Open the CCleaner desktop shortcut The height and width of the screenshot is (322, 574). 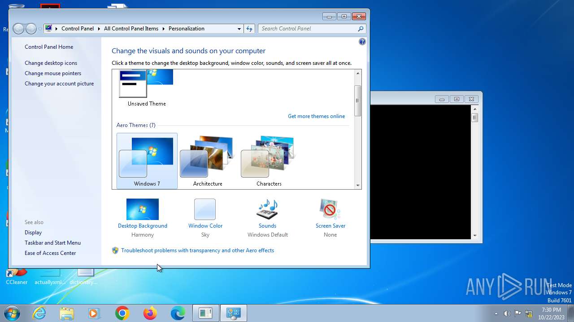pos(17,276)
